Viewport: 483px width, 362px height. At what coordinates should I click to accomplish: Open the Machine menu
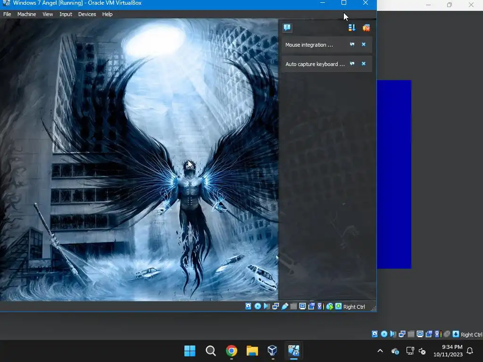click(26, 14)
